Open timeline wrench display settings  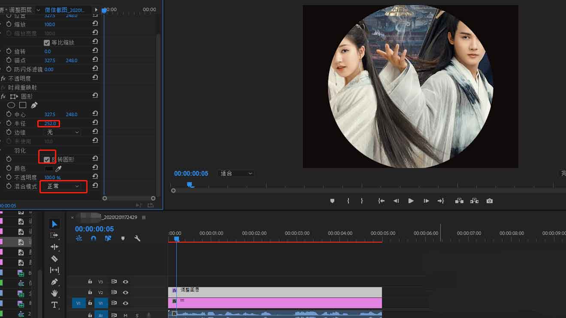[x=137, y=238]
